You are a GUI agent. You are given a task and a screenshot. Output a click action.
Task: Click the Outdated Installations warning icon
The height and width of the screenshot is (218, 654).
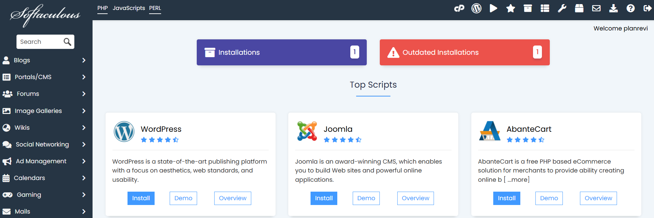(393, 52)
